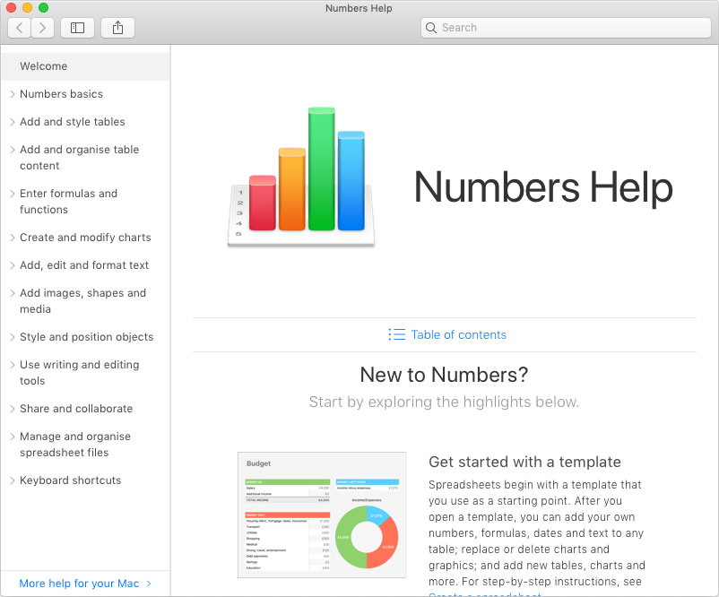
Task: Open Add and organise table content topic
Action: click(x=79, y=158)
